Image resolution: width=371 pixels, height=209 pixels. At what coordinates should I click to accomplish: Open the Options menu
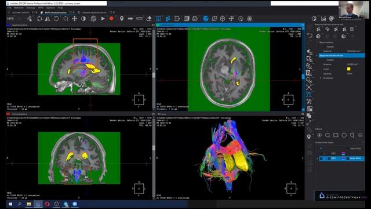point(50,8)
